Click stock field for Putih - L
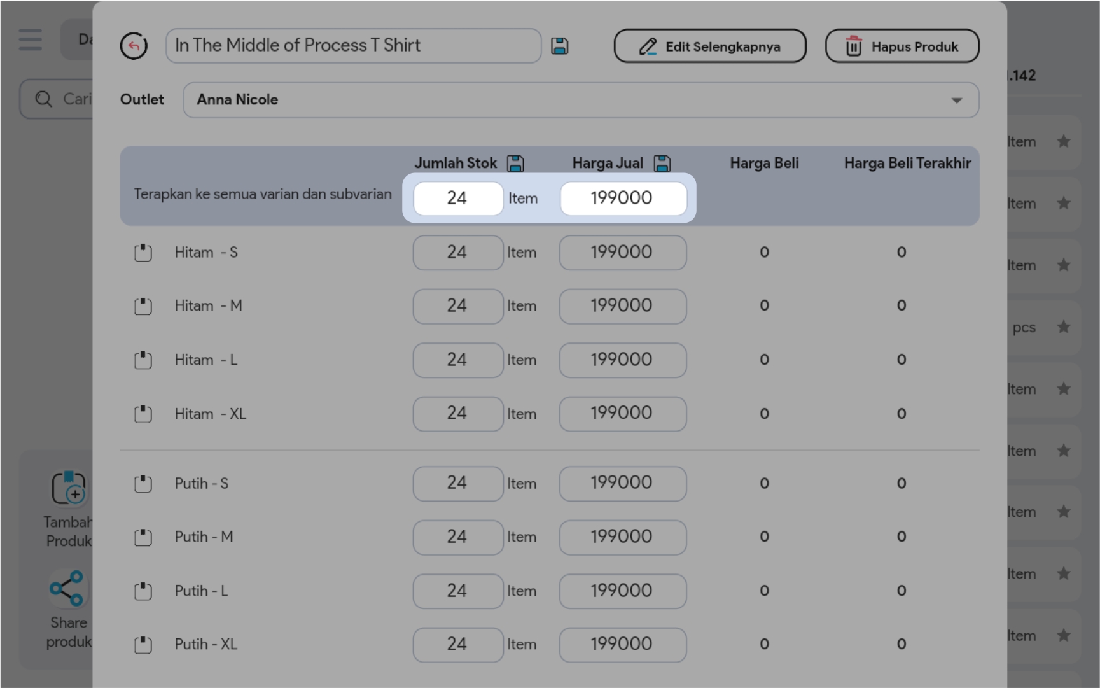Screen dimensions: 1100x688 click(457, 591)
